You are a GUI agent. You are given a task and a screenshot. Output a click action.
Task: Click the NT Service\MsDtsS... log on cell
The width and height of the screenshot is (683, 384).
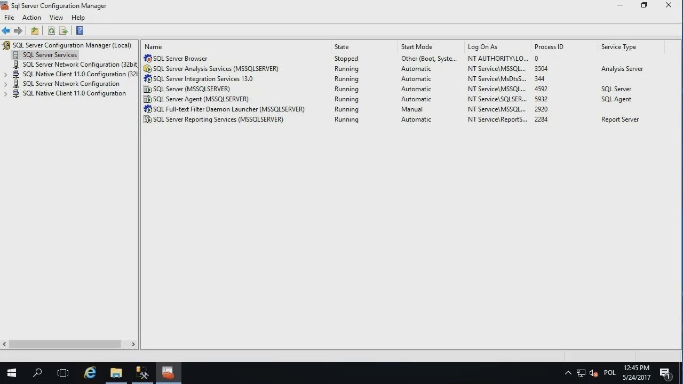click(x=497, y=79)
